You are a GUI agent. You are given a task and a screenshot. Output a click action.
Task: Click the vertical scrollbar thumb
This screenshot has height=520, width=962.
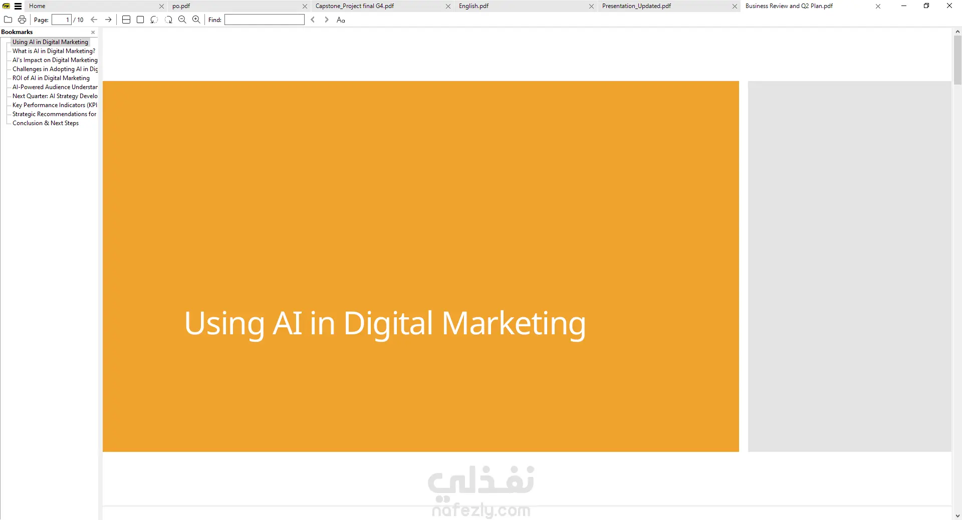pyautogui.click(x=957, y=60)
